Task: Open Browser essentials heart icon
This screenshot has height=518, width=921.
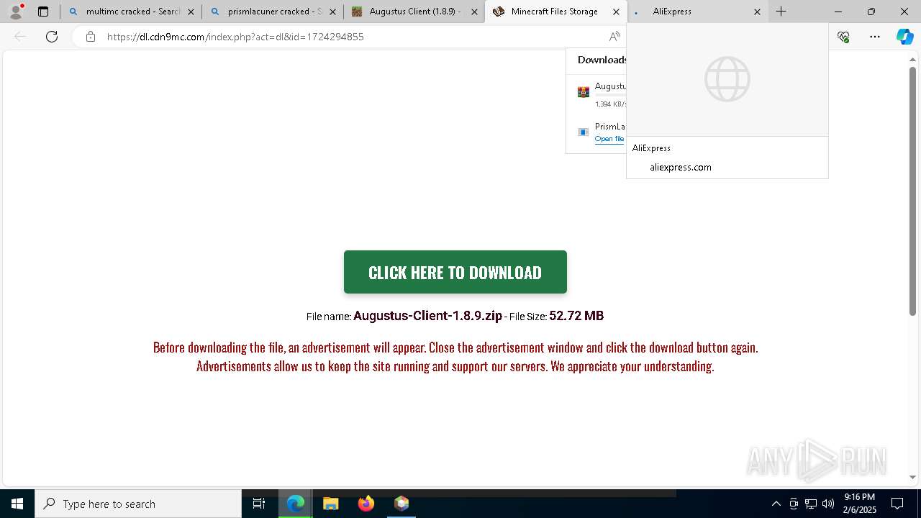Action: pyautogui.click(x=843, y=37)
